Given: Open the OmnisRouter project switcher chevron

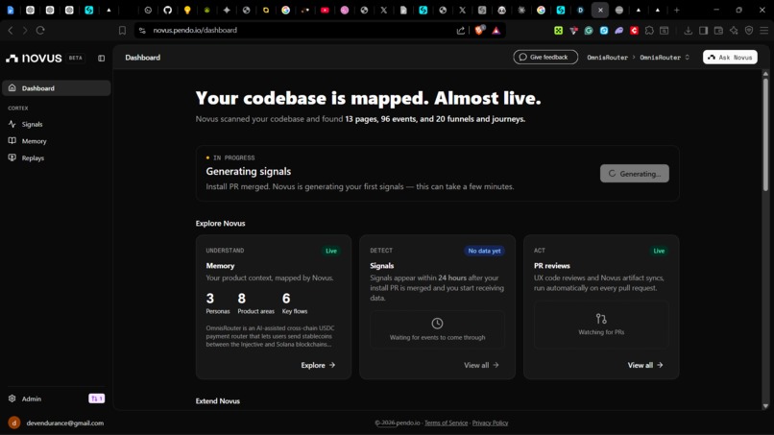Looking at the screenshot, I should [x=688, y=58].
